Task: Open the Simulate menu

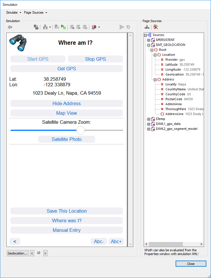Action: click(x=12, y=12)
